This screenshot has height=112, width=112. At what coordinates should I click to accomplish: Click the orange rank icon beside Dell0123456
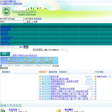(96, 77)
